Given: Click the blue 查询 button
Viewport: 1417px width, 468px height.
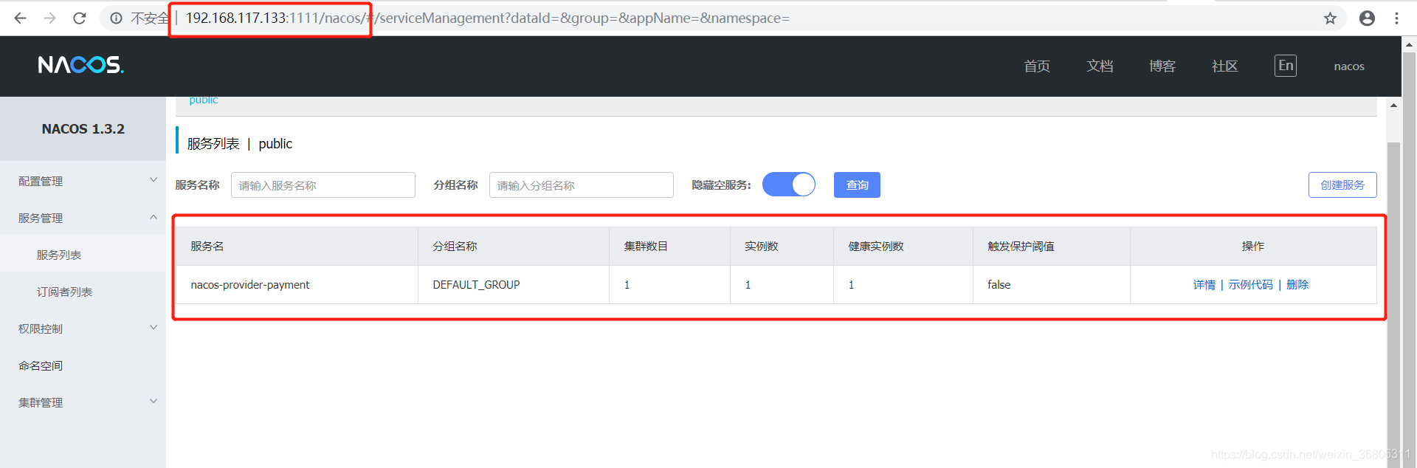Looking at the screenshot, I should [856, 185].
